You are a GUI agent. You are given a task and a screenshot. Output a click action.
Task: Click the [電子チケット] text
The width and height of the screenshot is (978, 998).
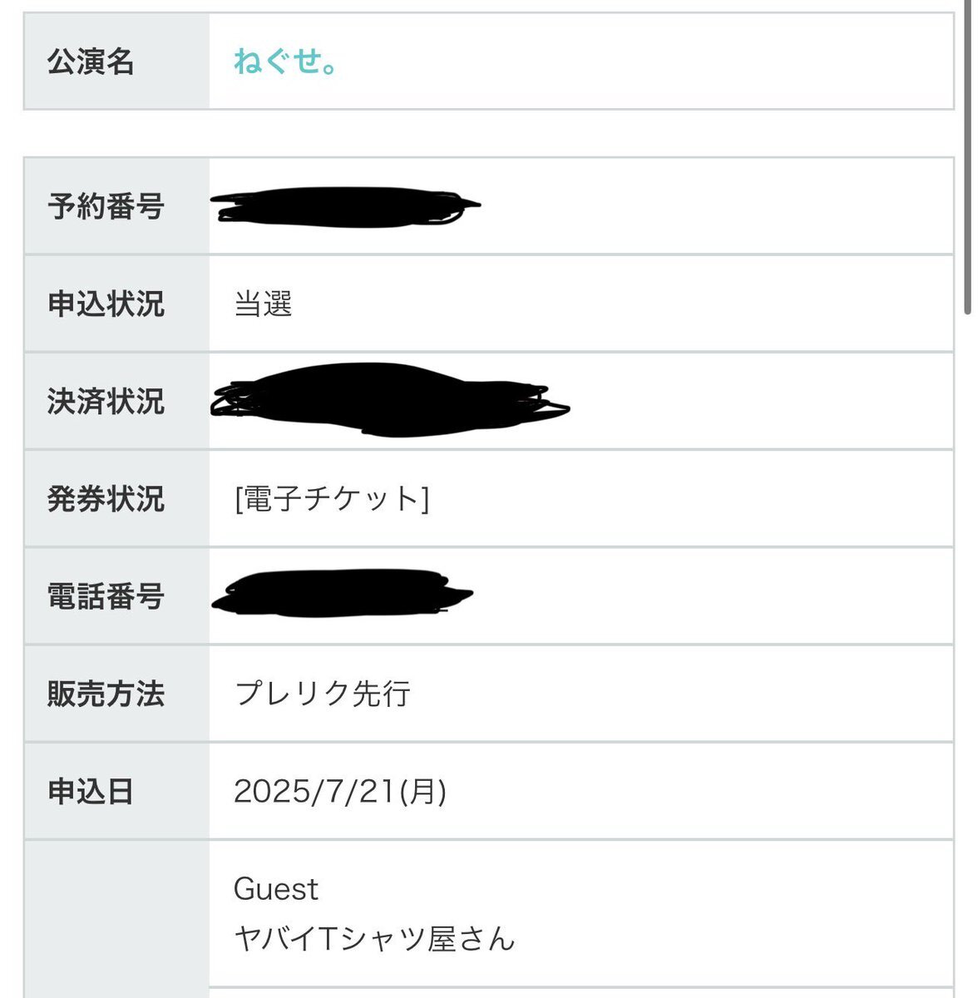pos(332,498)
